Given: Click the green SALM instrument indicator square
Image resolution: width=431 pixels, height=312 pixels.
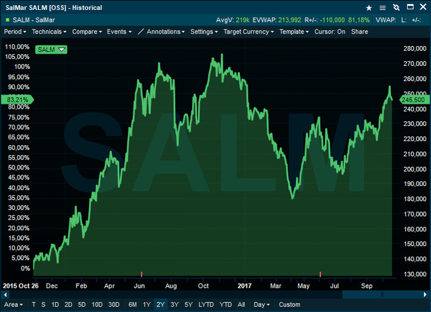Looking at the screenshot, I should click(8, 20).
